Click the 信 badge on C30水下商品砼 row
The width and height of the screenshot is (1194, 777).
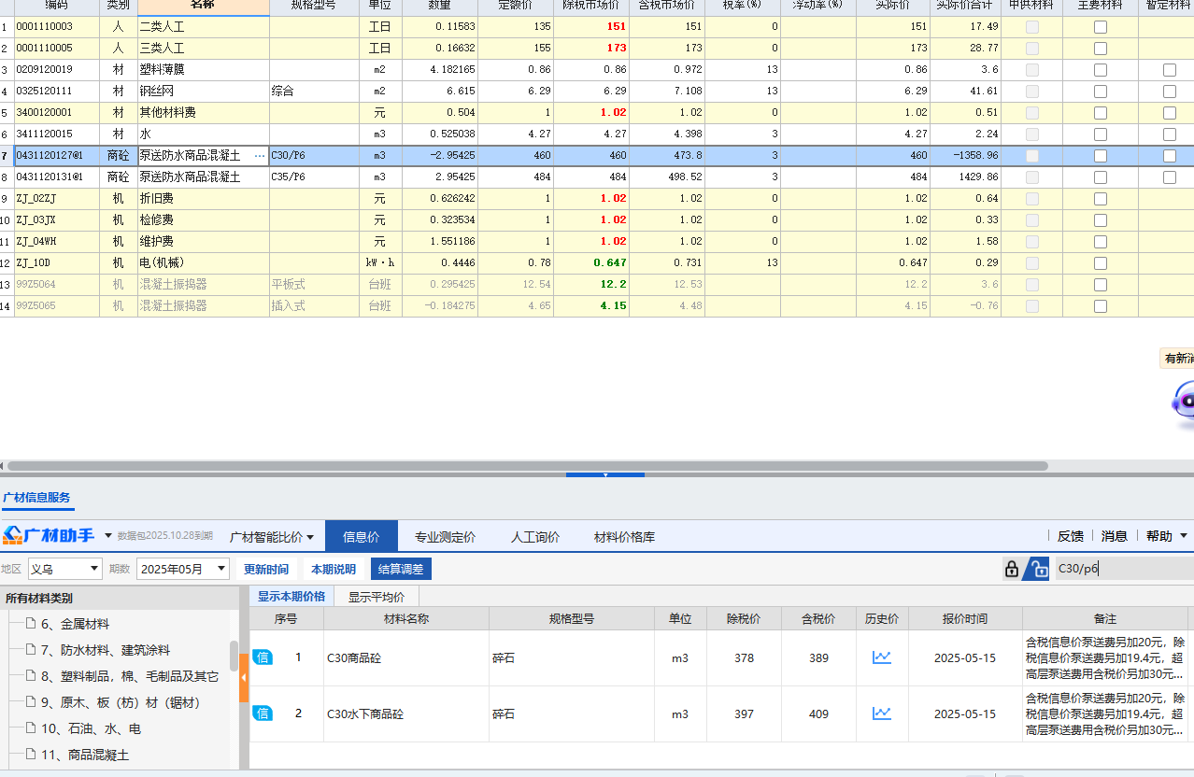click(263, 713)
